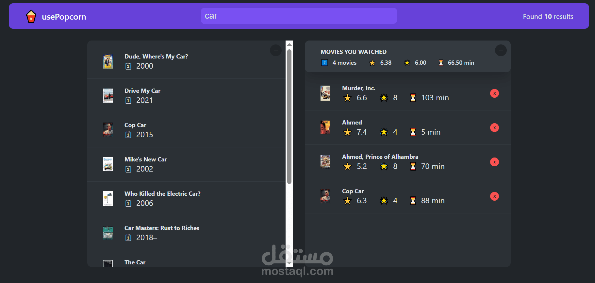This screenshot has width=595, height=283.
Task: Open Mike's New Car poster thumbnail
Action: [x=108, y=164]
